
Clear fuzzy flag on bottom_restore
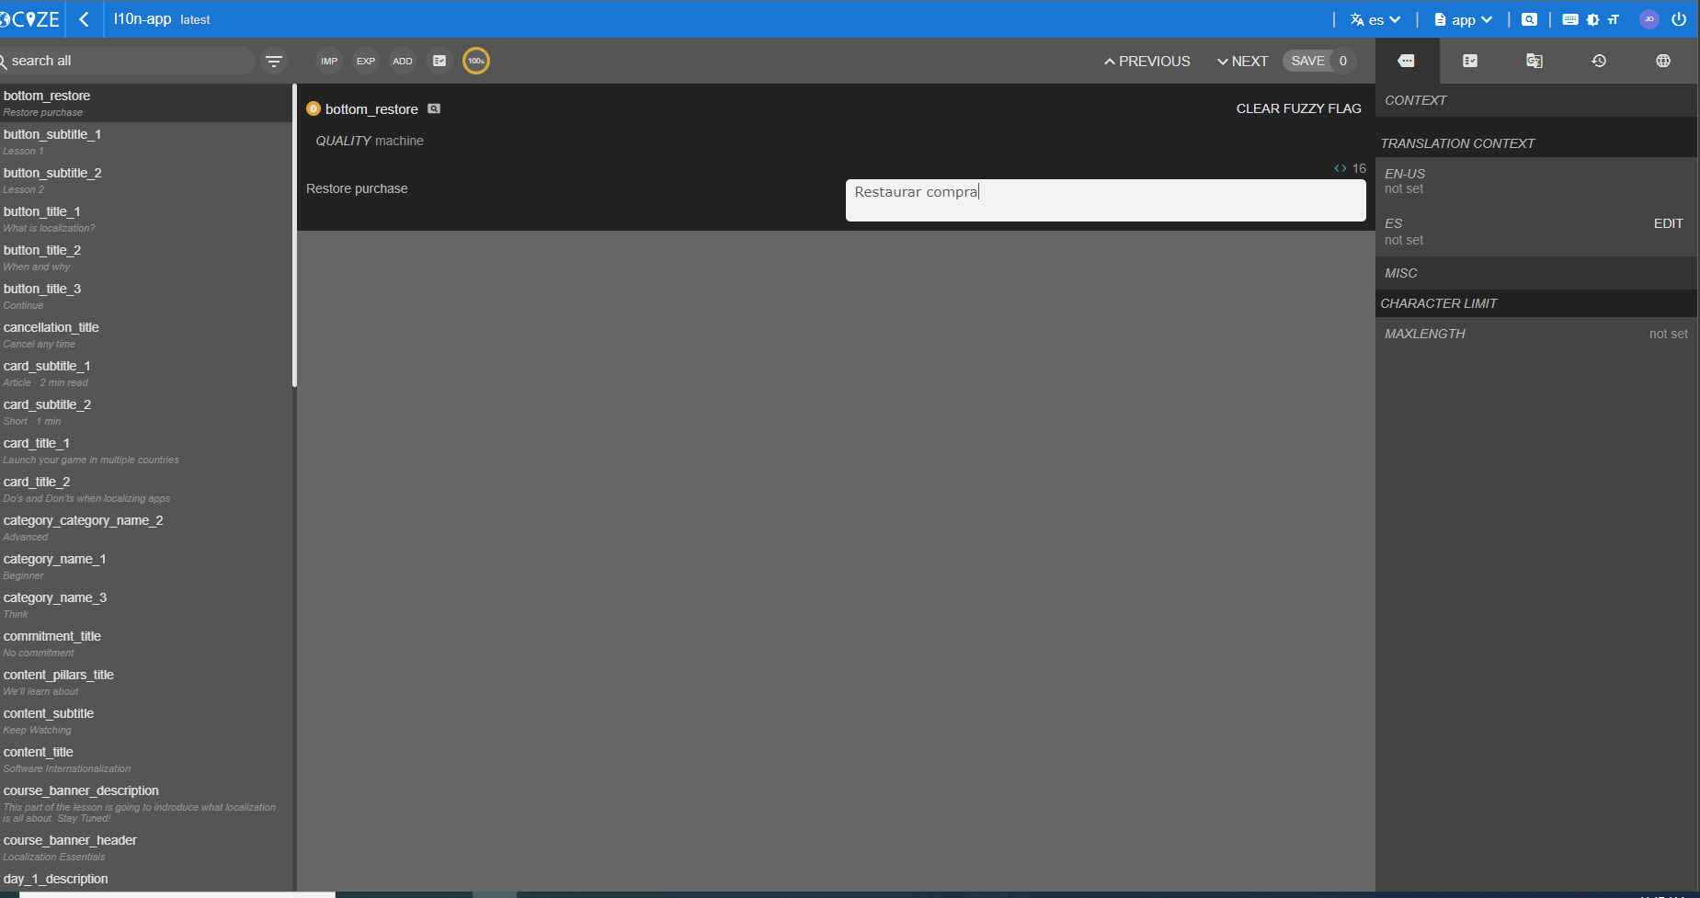(1298, 108)
